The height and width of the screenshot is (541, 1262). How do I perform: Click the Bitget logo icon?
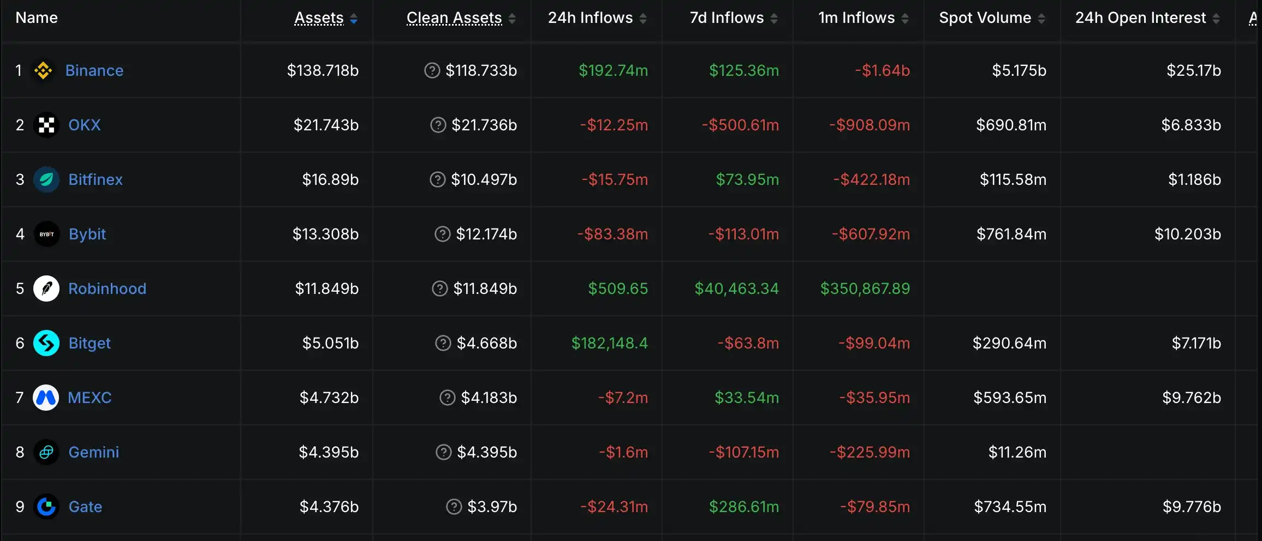[46, 343]
